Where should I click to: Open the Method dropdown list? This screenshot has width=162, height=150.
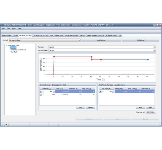tap(79, 40)
